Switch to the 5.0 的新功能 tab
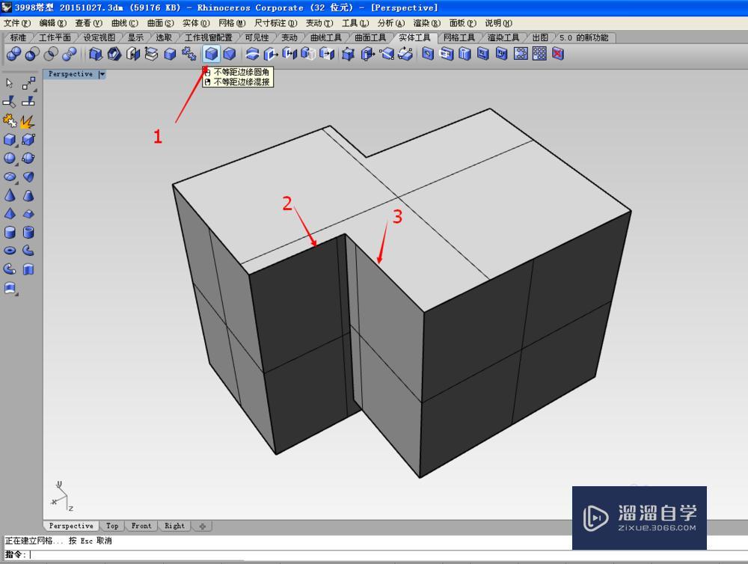 (x=584, y=37)
